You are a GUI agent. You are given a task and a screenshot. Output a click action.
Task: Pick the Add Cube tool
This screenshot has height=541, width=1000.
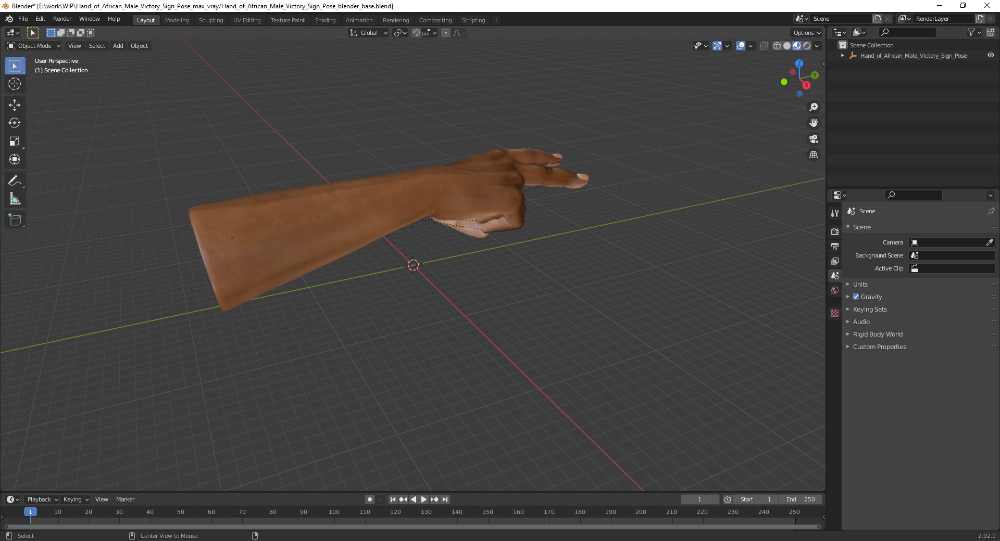15,220
